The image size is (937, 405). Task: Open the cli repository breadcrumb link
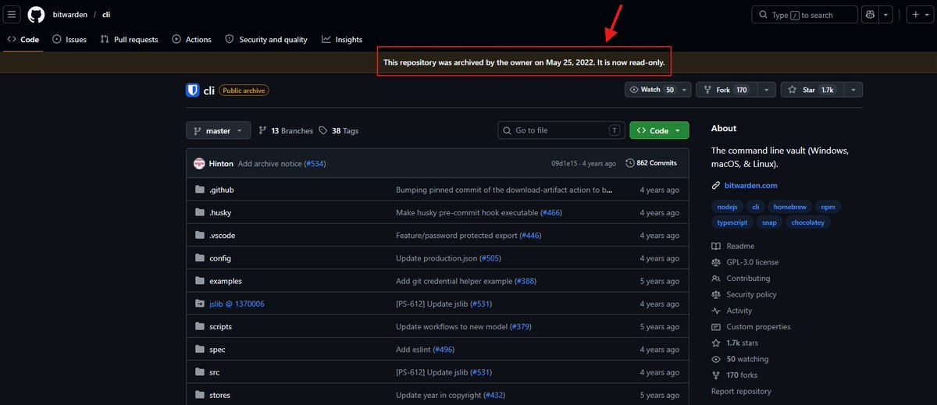point(107,15)
